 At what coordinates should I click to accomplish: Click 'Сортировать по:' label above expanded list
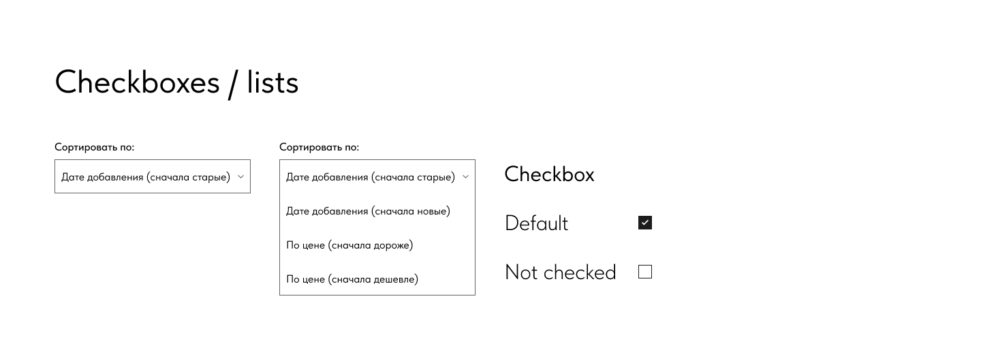(319, 147)
